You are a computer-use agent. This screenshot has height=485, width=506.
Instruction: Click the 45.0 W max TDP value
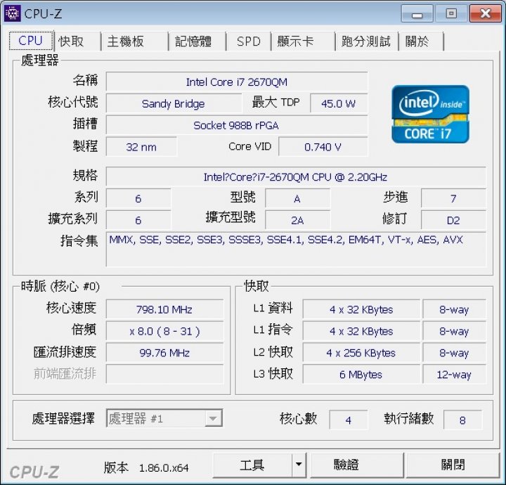[339, 103]
